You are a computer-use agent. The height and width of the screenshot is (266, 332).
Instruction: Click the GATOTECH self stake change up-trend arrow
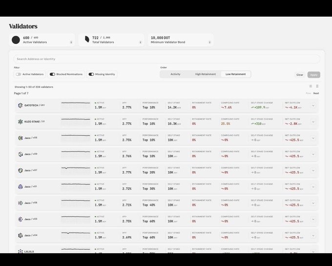pyautogui.click(x=252, y=107)
